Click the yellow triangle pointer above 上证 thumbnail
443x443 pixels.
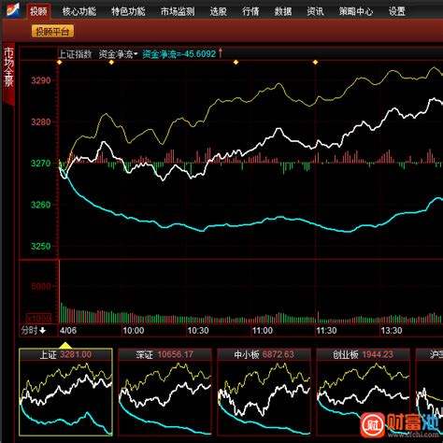click(x=65, y=345)
